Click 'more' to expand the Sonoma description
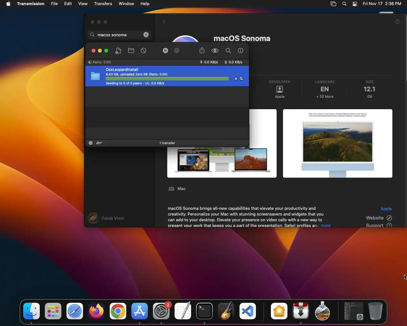This screenshot has height=326, width=407. (x=326, y=225)
